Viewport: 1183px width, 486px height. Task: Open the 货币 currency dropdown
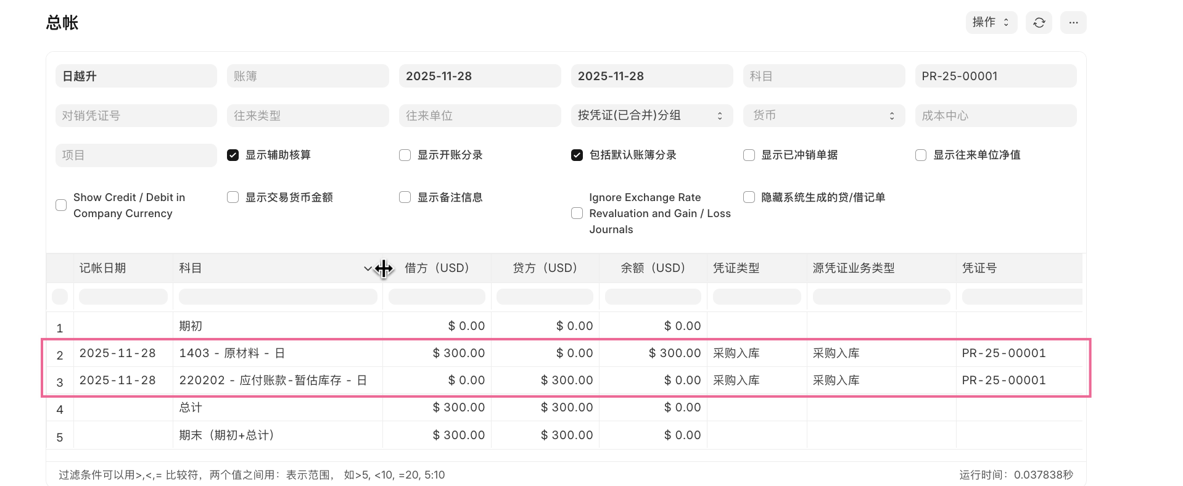[823, 115]
